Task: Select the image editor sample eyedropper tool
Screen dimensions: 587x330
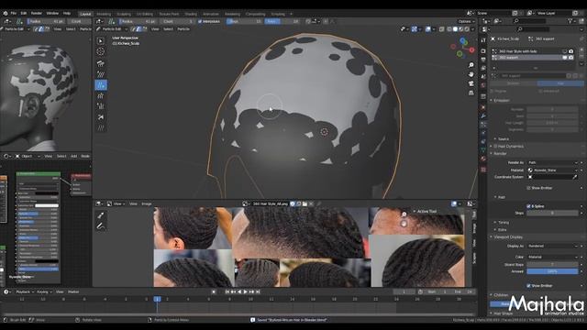Action: pos(101,215)
